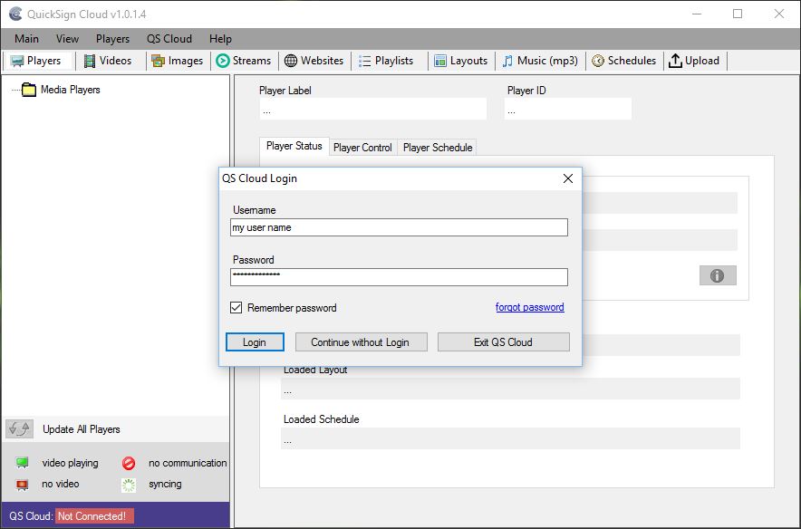Open the View menu
The image size is (801, 529).
67,39
